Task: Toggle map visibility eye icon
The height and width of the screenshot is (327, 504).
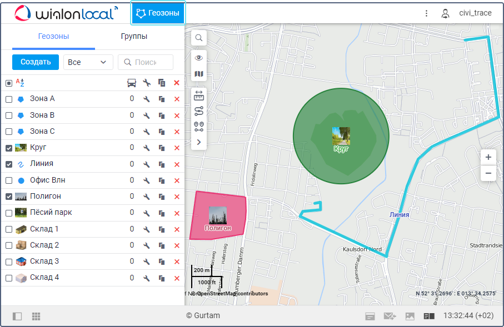Action: (x=198, y=58)
